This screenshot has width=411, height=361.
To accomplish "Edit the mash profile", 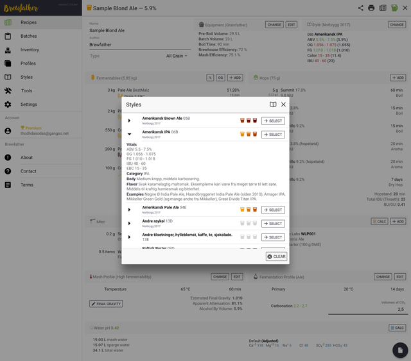I will 237,277.
